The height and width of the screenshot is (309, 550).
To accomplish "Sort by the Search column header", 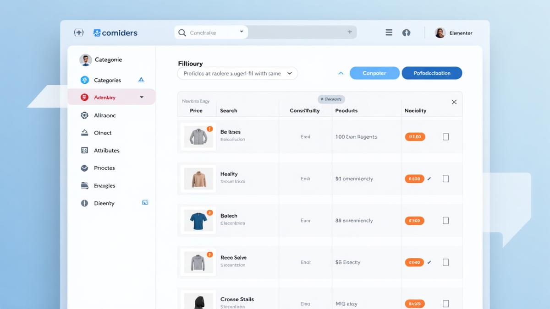I will [x=229, y=111].
